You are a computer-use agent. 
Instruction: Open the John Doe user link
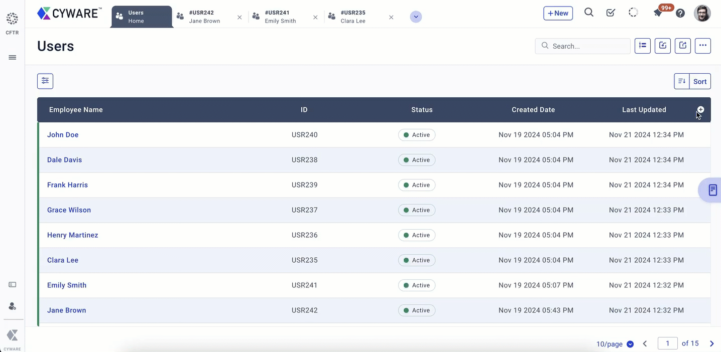coord(63,135)
